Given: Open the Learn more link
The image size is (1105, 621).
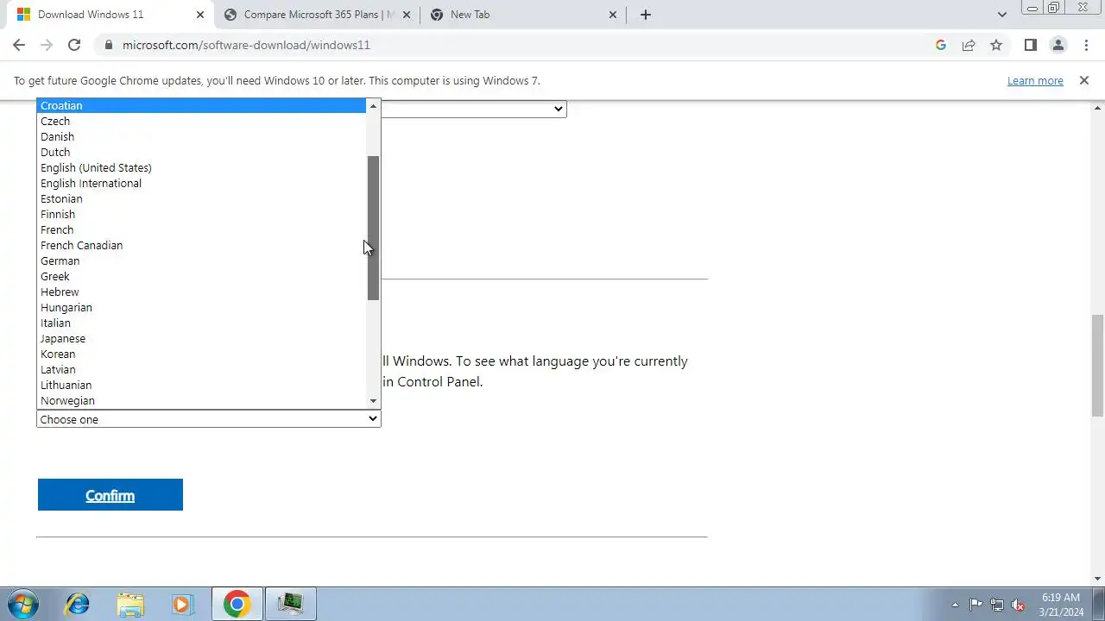Looking at the screenshot, I should coord(1035,80).
